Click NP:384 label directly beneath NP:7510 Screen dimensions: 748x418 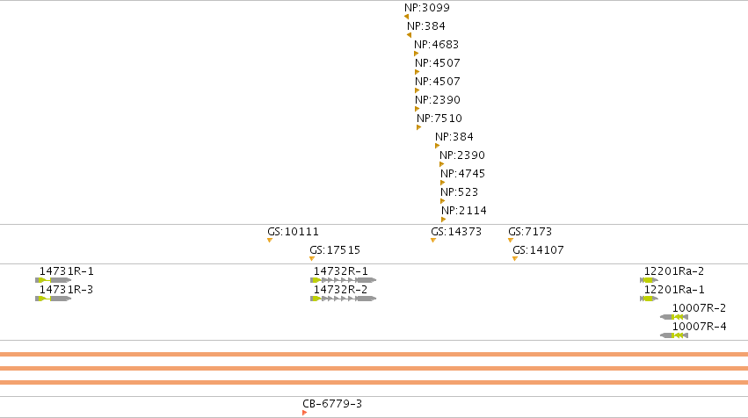(x=454, y=137)
